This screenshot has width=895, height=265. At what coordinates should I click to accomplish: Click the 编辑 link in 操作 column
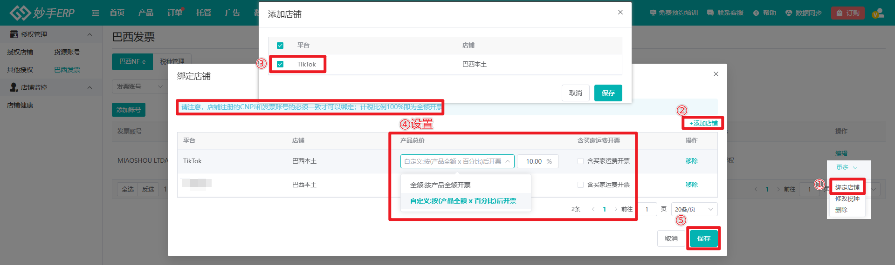tap(841, 153)
